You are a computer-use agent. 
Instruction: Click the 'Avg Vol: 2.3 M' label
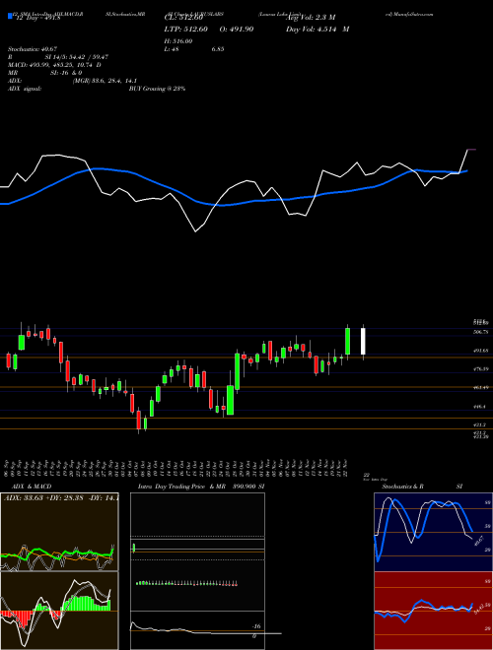pos(311,18)
